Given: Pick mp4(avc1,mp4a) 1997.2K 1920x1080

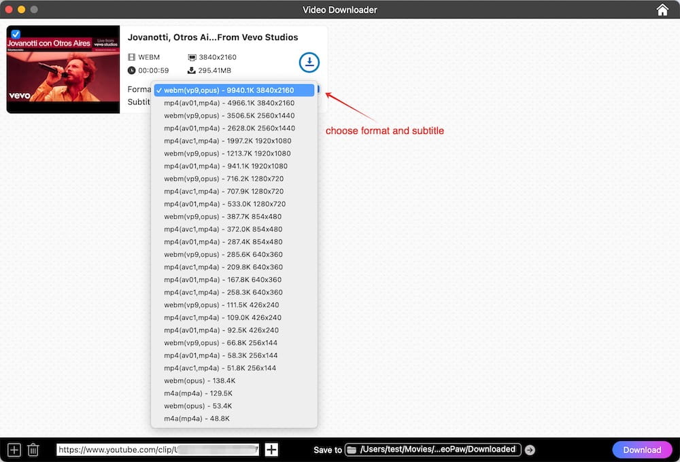Looking at the screenshot, I should 234,141.
